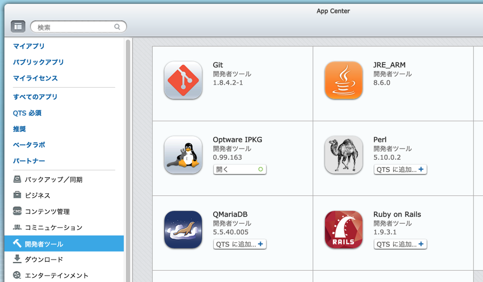Click the Optware IPKG app title
Screen dimensions: 483x282
coord(238,139)
